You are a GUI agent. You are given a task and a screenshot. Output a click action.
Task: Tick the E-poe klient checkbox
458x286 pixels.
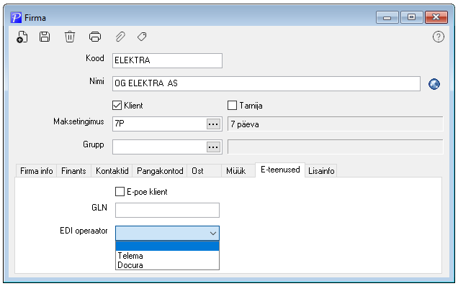pyautogui.click(x=120, y=192)
